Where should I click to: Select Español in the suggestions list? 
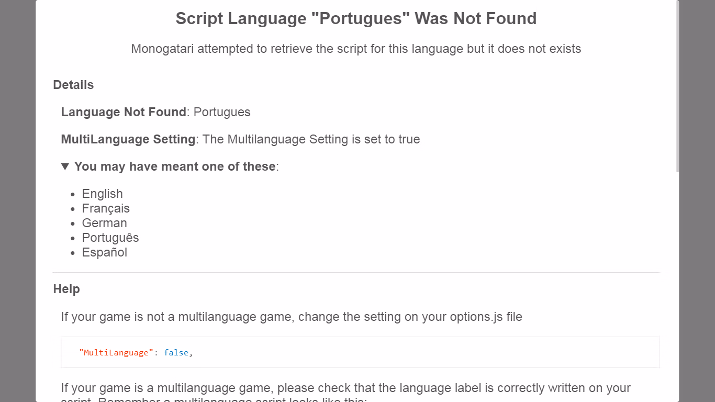pyautogui.click(x=105, y=252)
